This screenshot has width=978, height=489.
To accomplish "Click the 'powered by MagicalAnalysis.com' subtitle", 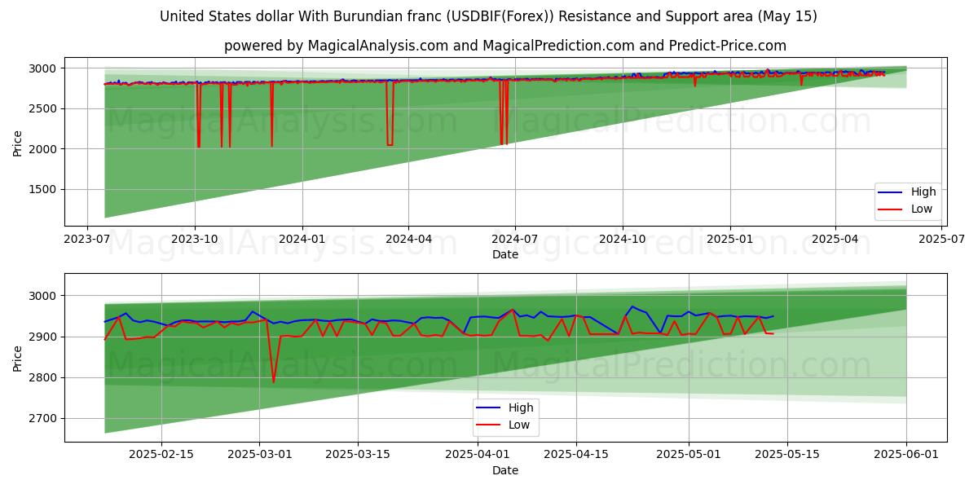I will click(505, 46).
